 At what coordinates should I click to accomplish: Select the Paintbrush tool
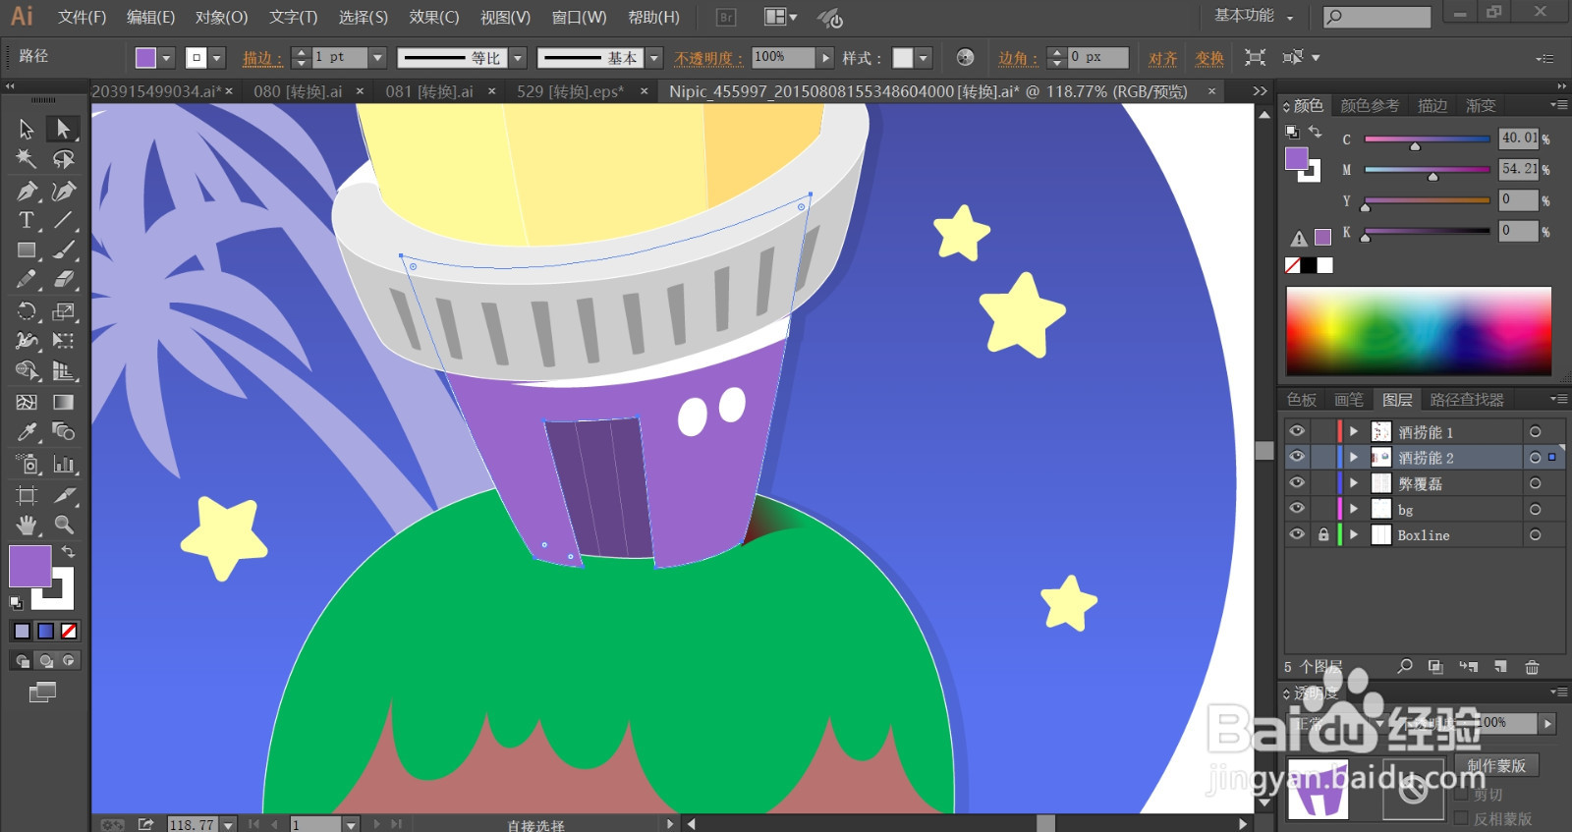click(x=64, y=250)
